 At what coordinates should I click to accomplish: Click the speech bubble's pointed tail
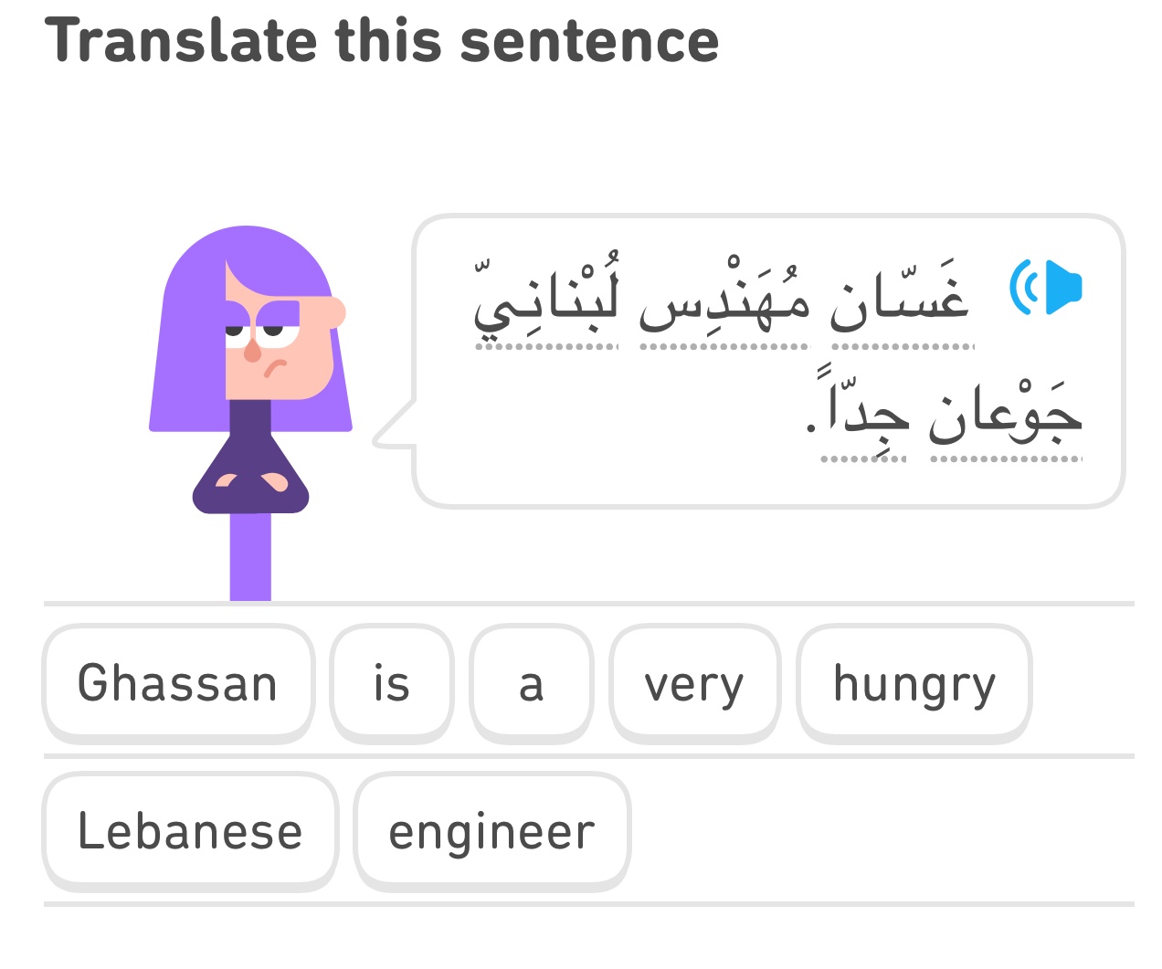click(x=391, y=429)
